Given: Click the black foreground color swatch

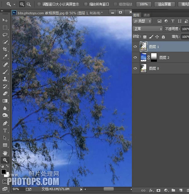Looking at the screenshot, I should pos(3,172).
